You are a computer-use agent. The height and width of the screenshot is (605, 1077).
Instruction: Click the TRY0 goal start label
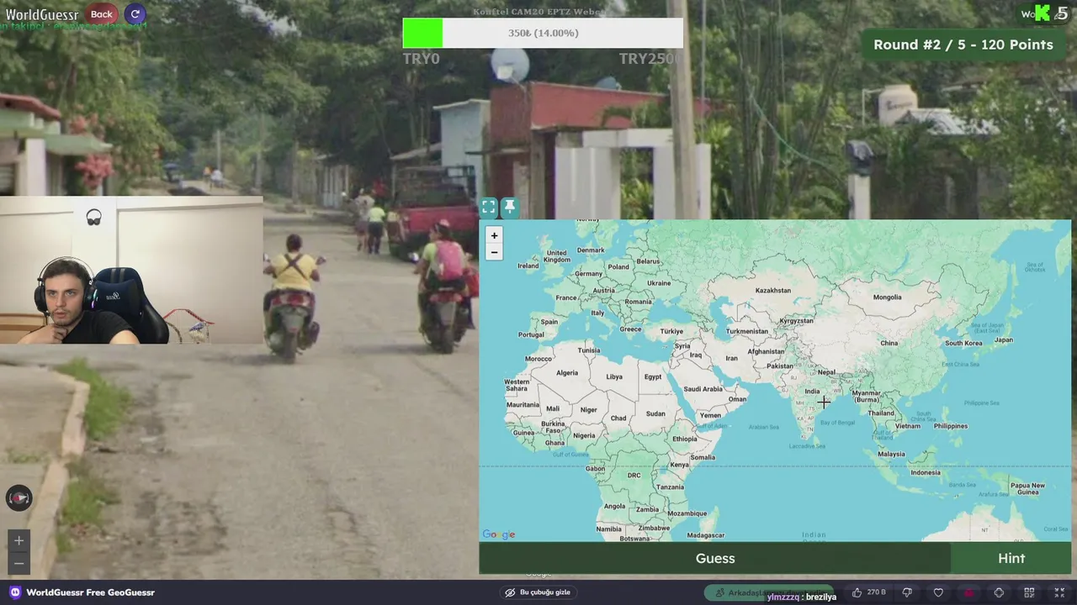(421, 59)
